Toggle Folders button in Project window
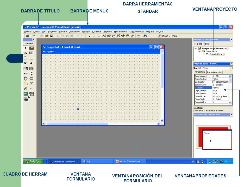Screen dimensions: 250x187 [207, 44]
